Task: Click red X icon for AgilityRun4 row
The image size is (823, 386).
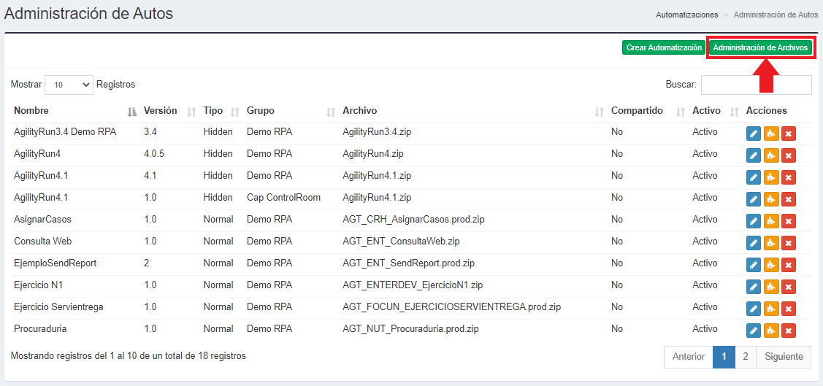Action: coord(789,155)
